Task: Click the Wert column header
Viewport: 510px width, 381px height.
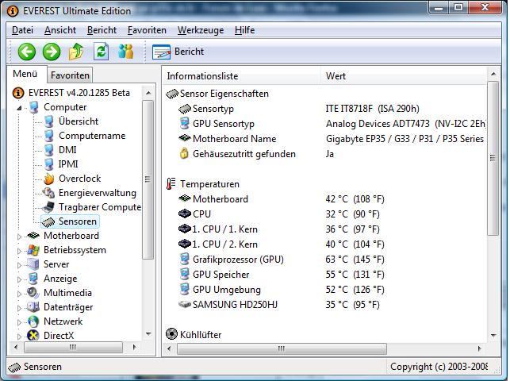Action: coord(403,76)
